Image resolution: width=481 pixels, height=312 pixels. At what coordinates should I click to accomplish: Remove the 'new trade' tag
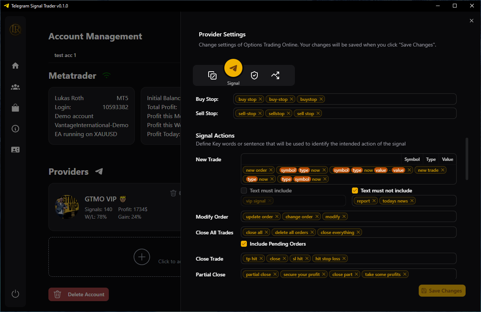443,170
